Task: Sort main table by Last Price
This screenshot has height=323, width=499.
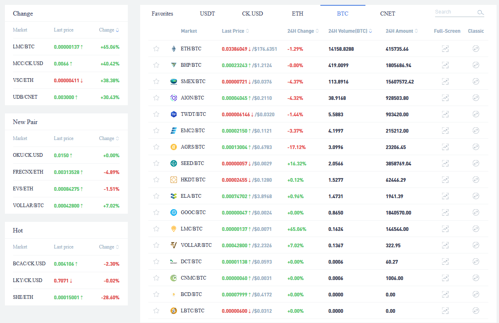Action: 235,31
